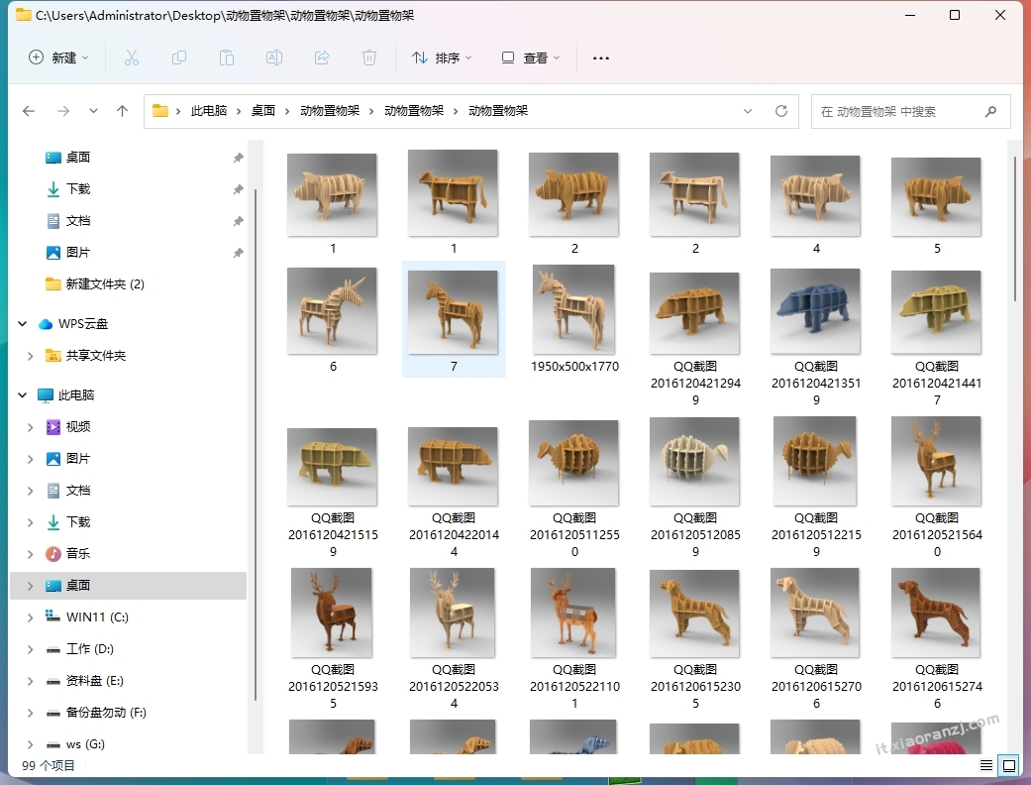Go up one folder level arrow
Image resolution: width=1031 pixels, height=785 pixels.
pyautogui.click(x=122, y=111)
